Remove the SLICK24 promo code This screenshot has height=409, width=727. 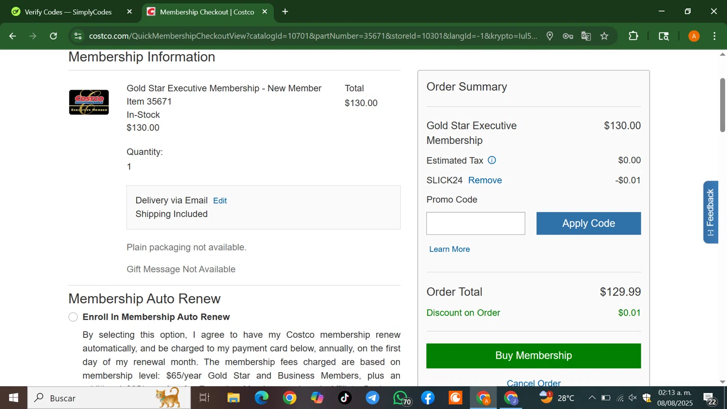click(x=485, y=180)
